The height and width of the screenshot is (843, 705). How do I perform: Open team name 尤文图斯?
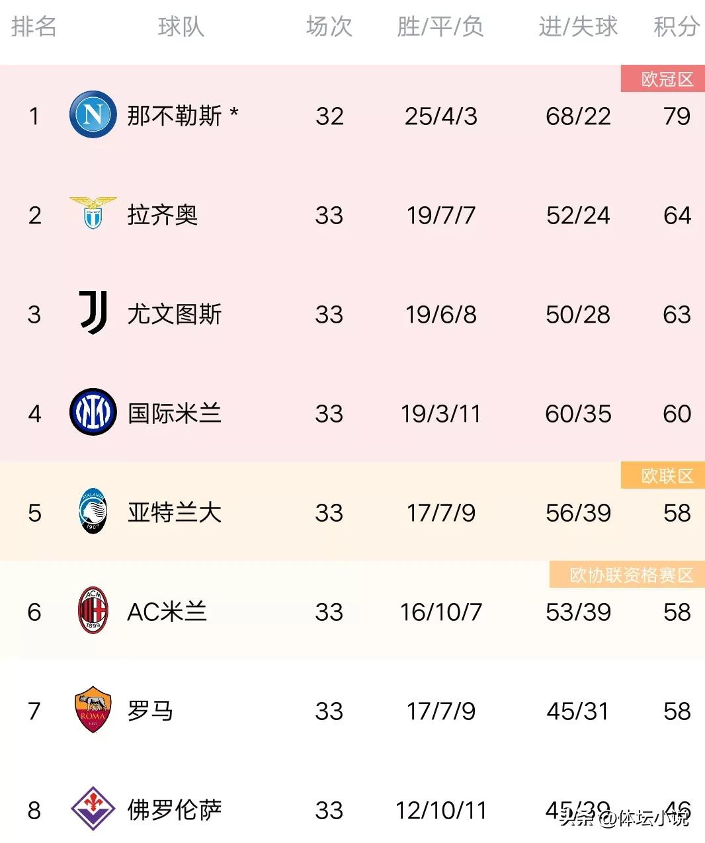click(175, 314)
